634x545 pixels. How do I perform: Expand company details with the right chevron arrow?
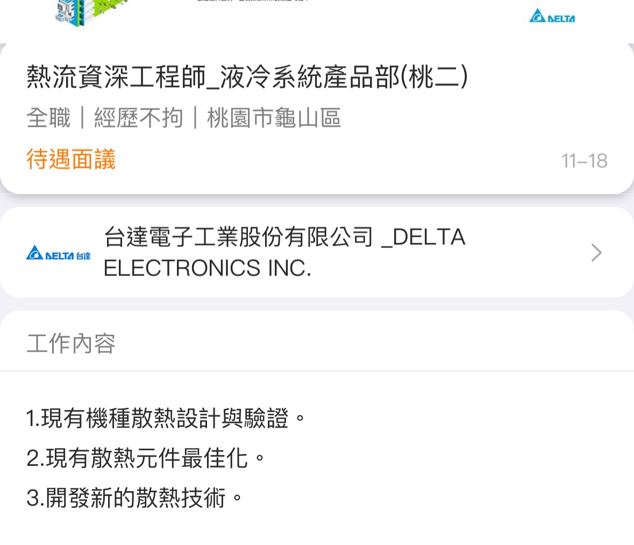[596, 252]
